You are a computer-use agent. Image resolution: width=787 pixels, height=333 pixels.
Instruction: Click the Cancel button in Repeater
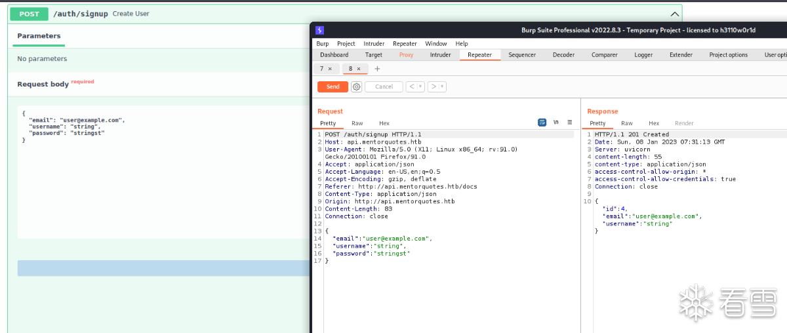[x=384, y=87]
